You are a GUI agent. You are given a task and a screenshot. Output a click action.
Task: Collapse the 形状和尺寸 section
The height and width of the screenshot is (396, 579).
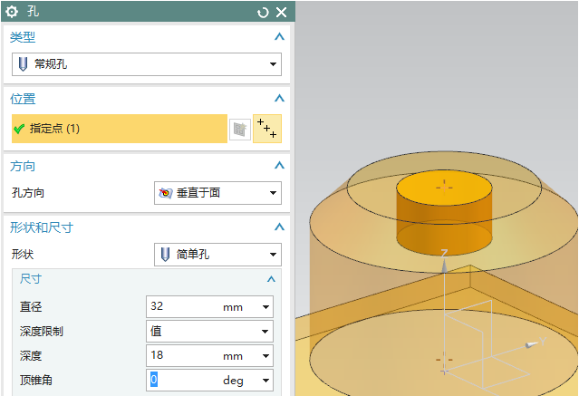pyautogui.click(x=279, y=227)
